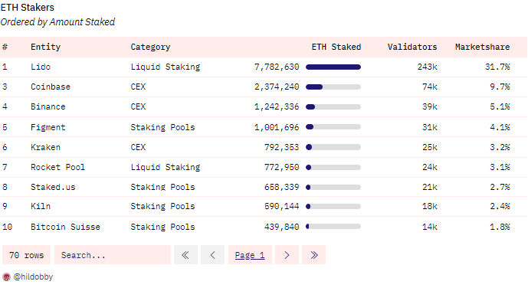Advance to next page with right chevron

click(x=287, y=255)
